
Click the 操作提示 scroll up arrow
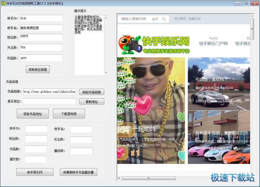point(106,18)
